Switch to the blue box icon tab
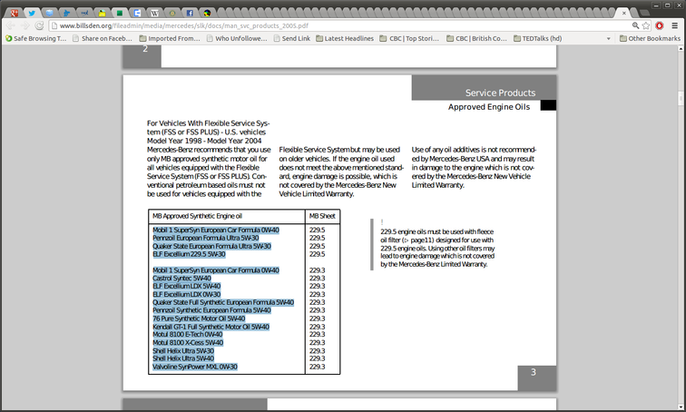686x412 pixels. (137, 13)
